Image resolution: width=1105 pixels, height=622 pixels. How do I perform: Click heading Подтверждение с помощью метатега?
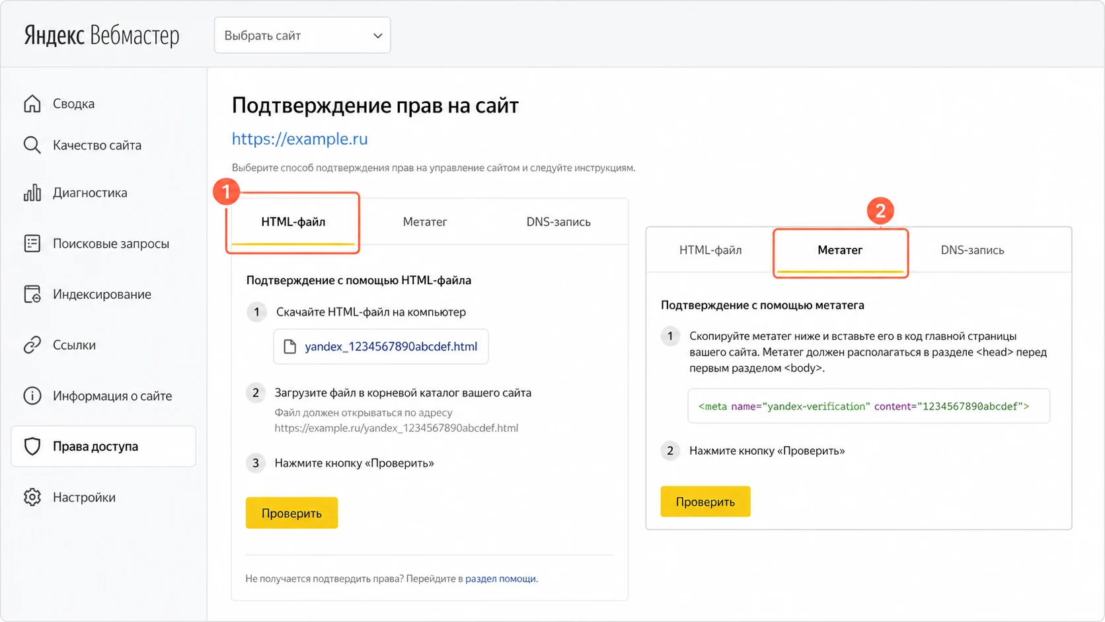pos(763,305)
